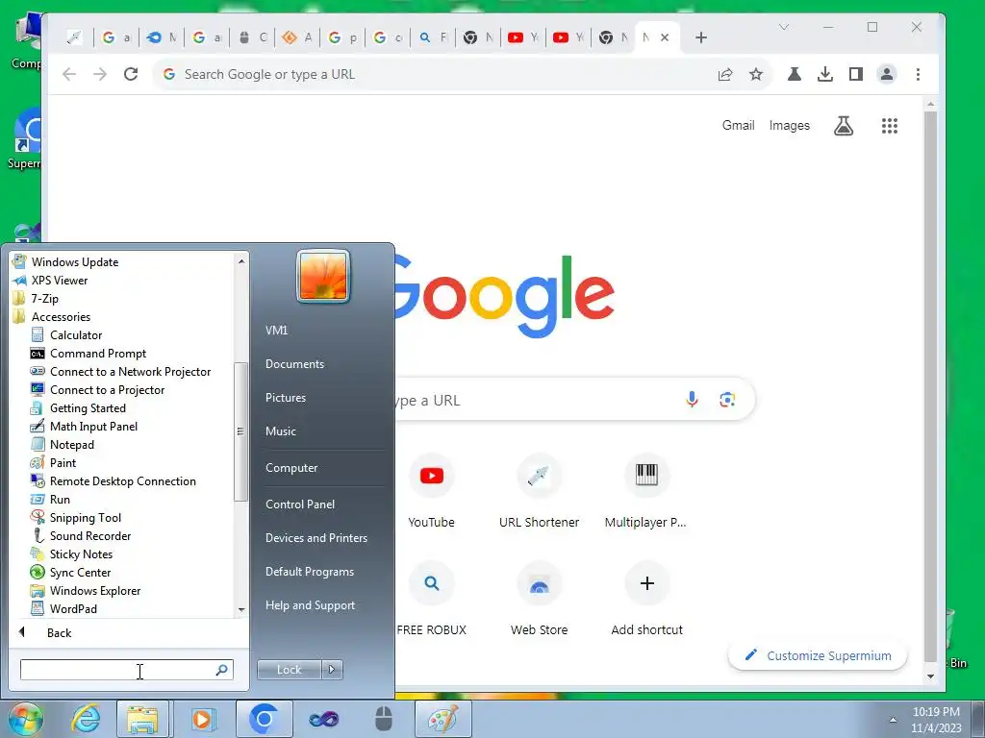Bookmark this tab with star icon
Screen dimensions: 985x738
point(756,74)
